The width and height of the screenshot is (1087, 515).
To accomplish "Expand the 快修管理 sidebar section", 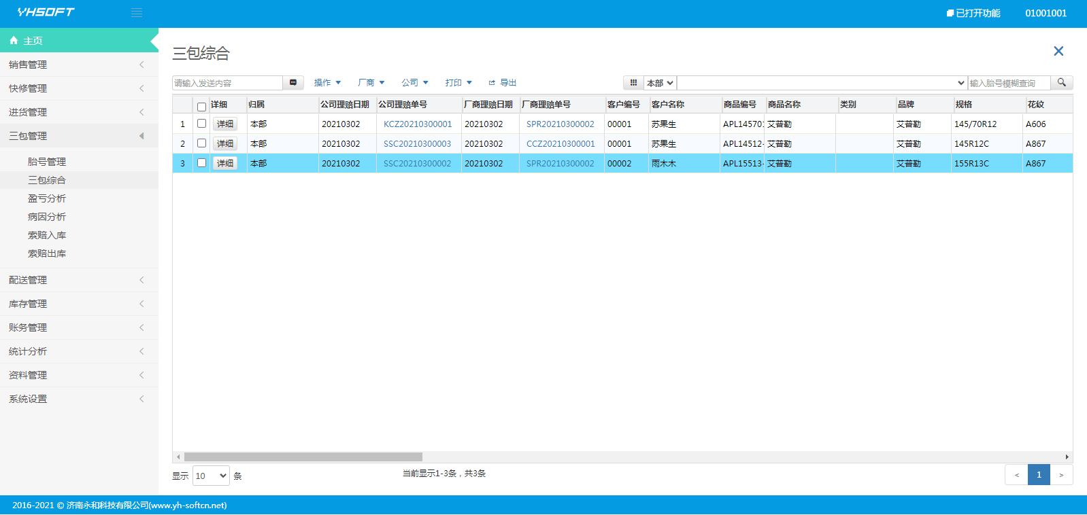I will pyautogui.click(x=79, y=88).
